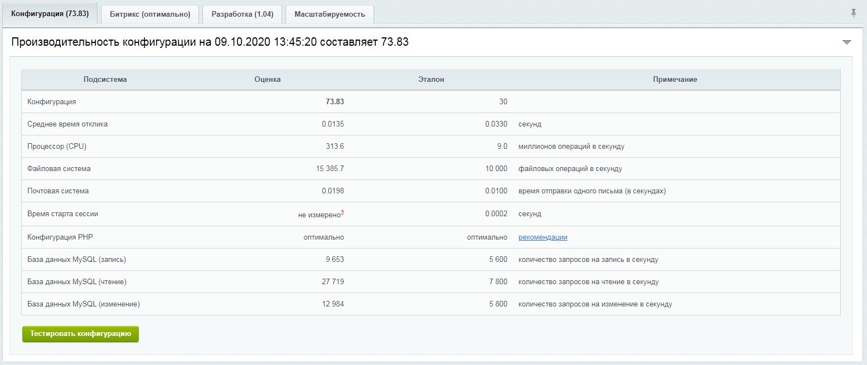Click the 12 984 update queries value
Screen dimensions: 867x365
pyautogui.click(x=333, y=304)
